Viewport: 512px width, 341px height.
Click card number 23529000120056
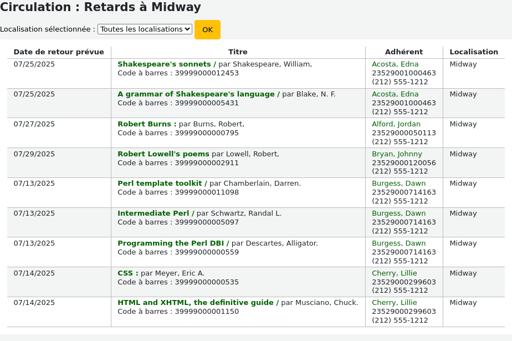click(404, 162)
